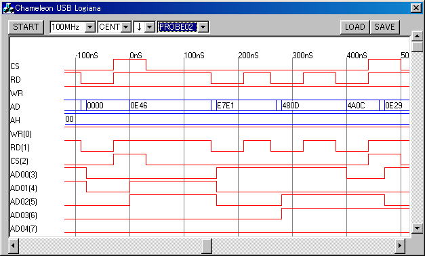Open the 100MHz sample rate dropdown

pyautogui.click(x=90, y=27)
